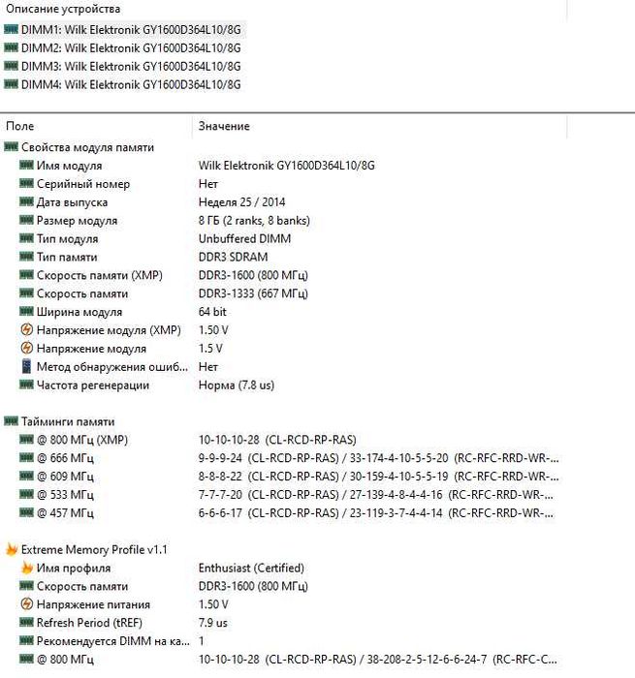Click icon beside 'Имя модуля'
Viewport: 635px width, 678px height.
coord(26,165)
